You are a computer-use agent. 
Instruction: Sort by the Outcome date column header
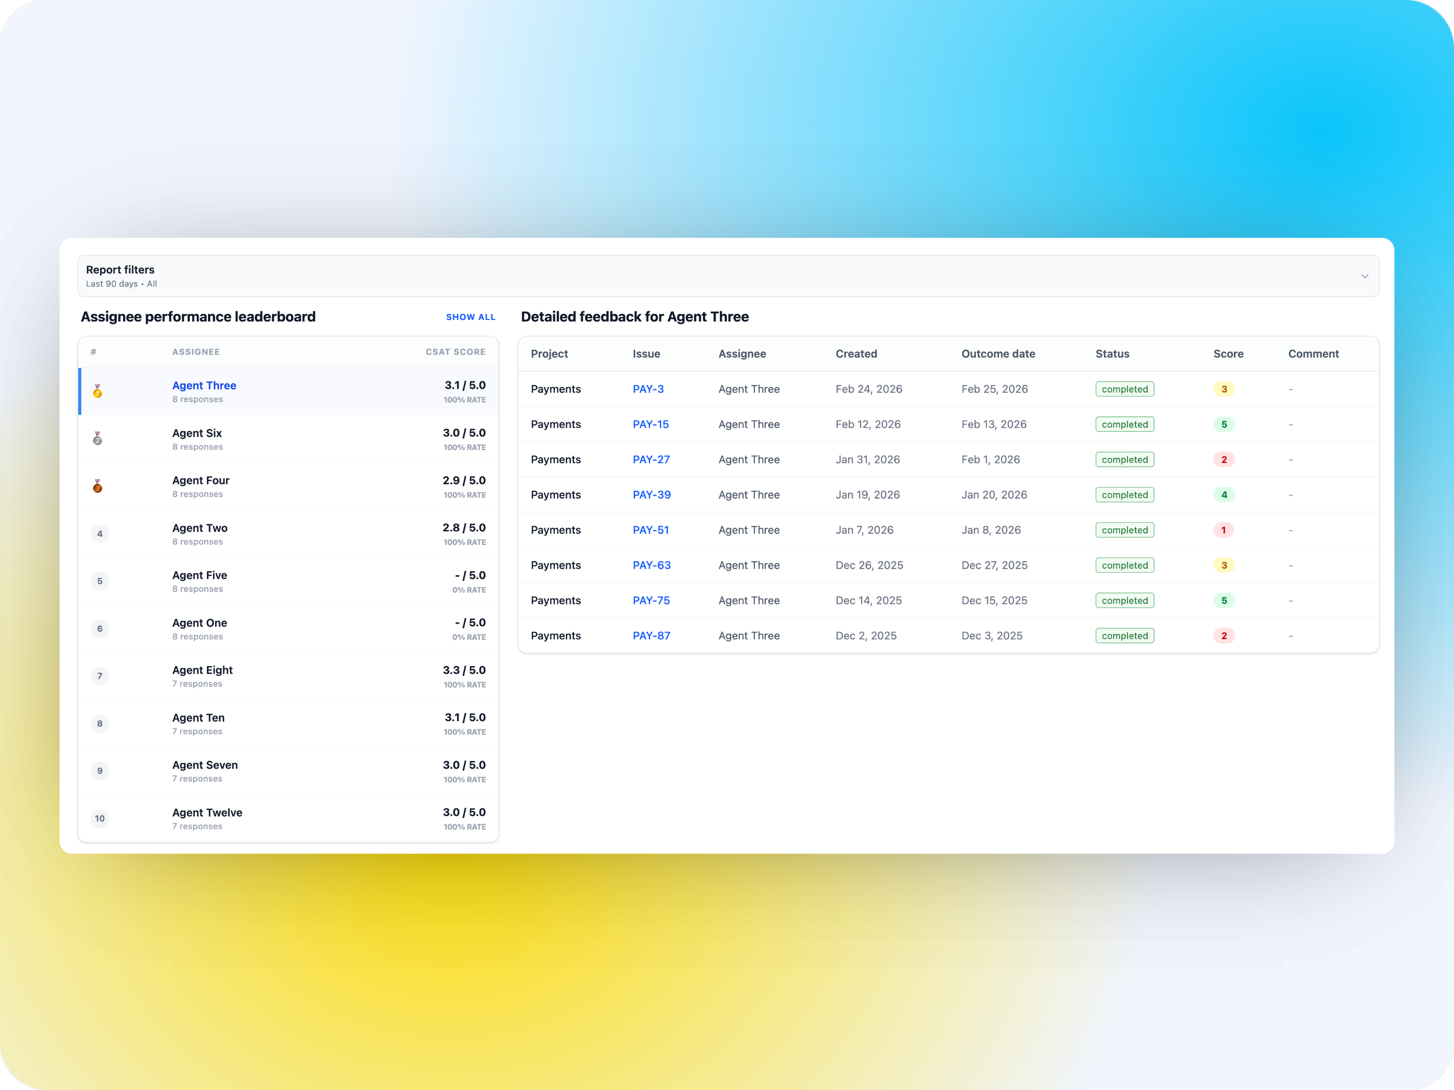998,353
